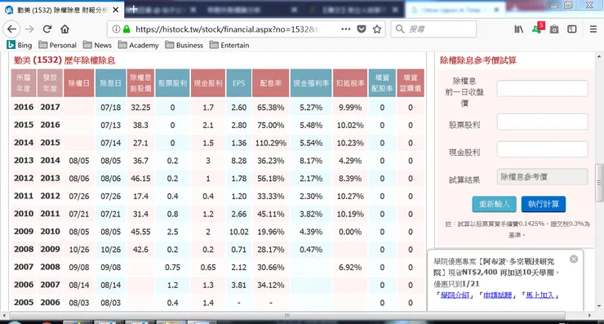Click the 現金殖利率 column header
Viewport: 604px width, 324px height.
pos(311,82)
